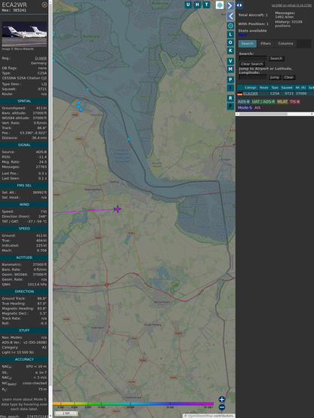Viewport: 314px width, 418px height.
Task: Click the R map control button
Action: [x=230, y=98]
